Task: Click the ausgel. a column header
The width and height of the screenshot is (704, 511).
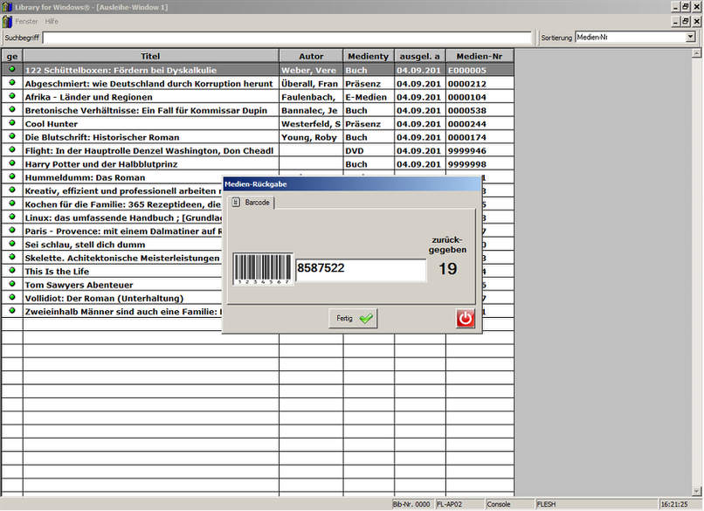Action: [420, 56]
